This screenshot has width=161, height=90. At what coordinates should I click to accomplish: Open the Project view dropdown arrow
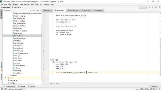[12, 10]
